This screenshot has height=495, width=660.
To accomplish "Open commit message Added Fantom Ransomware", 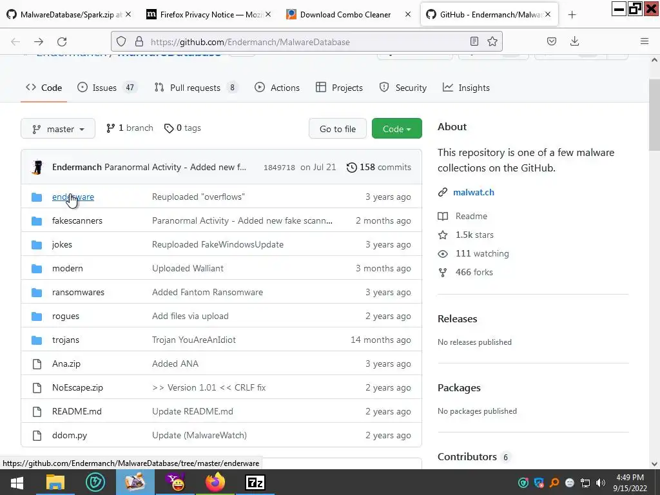I will tap(208, 292).
